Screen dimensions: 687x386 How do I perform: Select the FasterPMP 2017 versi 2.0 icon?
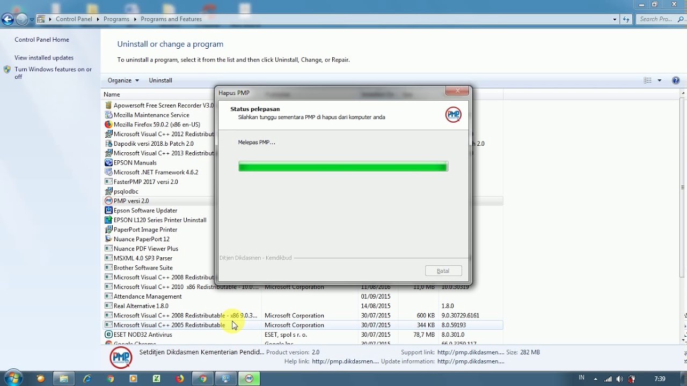pyautogui.click(x=108, y=182)
